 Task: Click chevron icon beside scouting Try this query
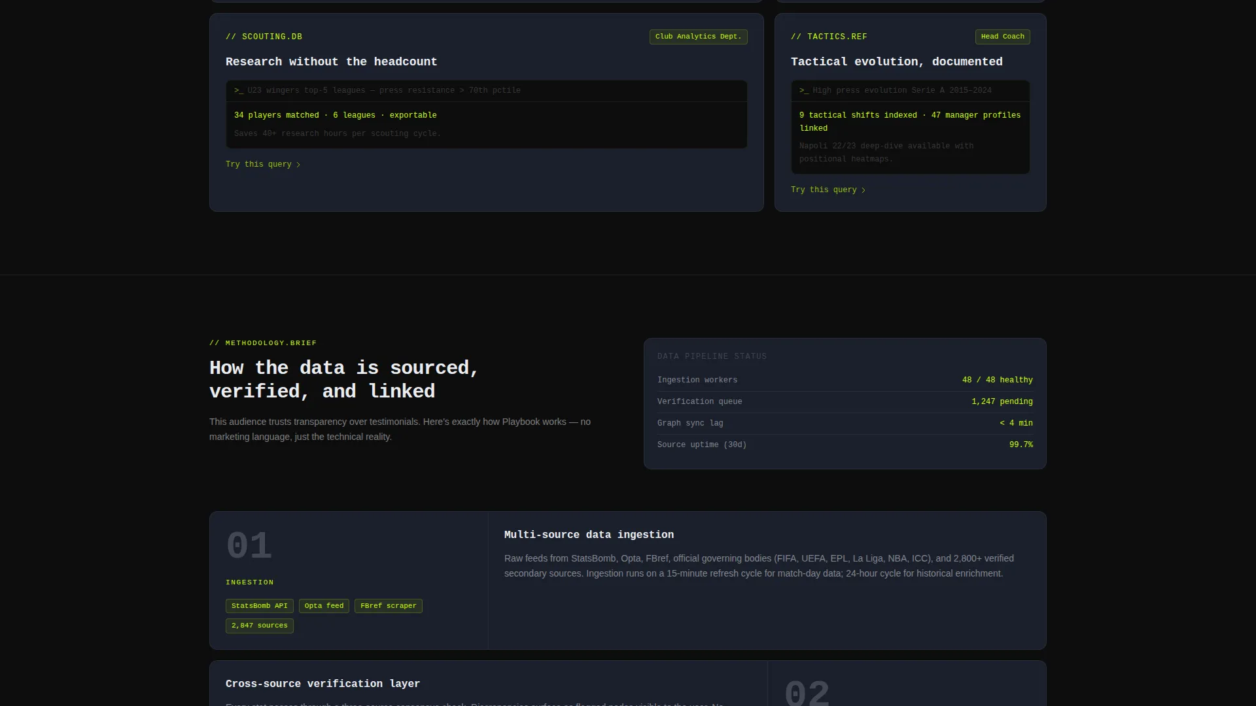[298, 165]
